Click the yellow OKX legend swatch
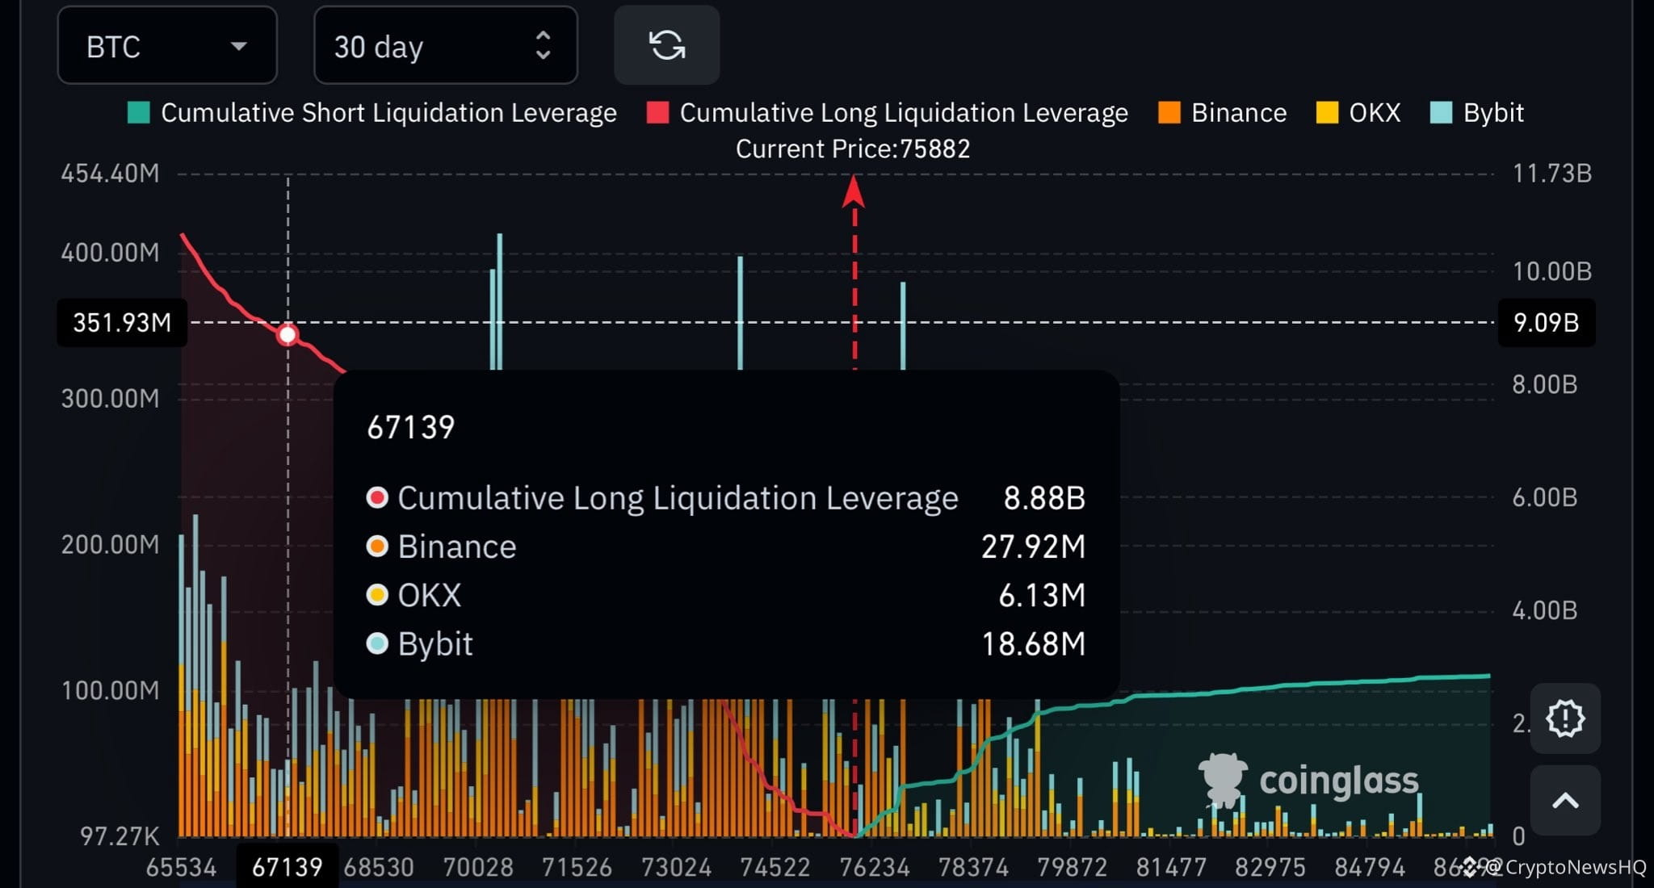 (x=1327, y=113)
